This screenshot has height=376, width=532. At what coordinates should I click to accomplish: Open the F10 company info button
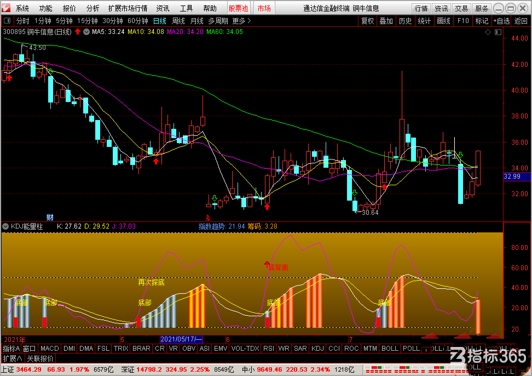[x=463, y=21]
